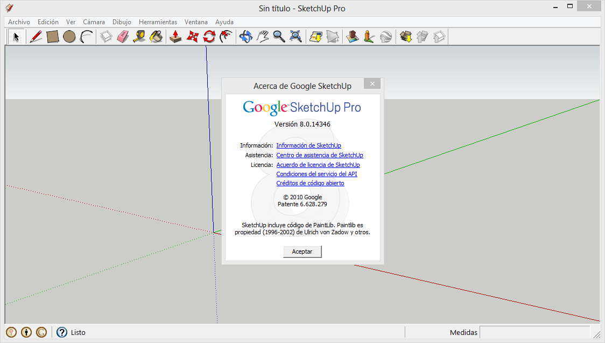605x343 pixels.
Task: Click the SketchUp app icon in title bar
Action: point(10,8)
